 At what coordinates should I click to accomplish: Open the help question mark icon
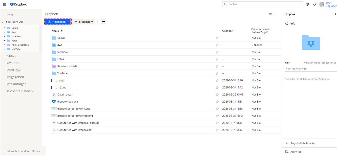tap(307, 4)
